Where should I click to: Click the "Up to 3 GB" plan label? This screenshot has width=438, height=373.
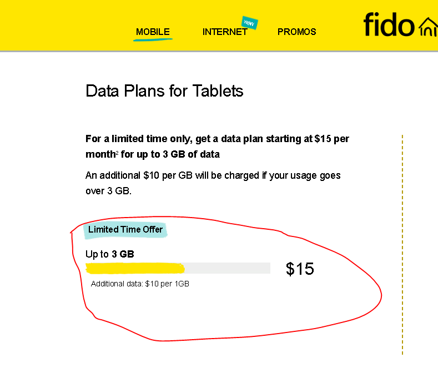pyautogui.click(x=110, y=254)
